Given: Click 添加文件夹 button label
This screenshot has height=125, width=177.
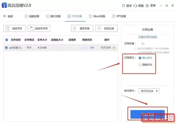Looking at the screenshot, I should click(41, 28).
